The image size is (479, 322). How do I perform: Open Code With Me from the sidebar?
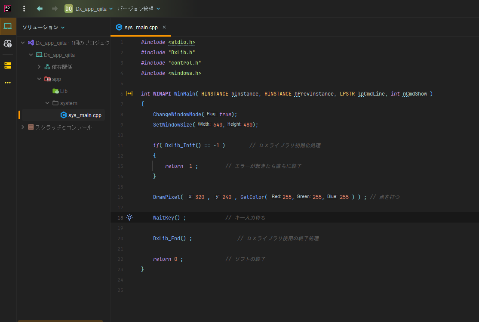point(7,43)
